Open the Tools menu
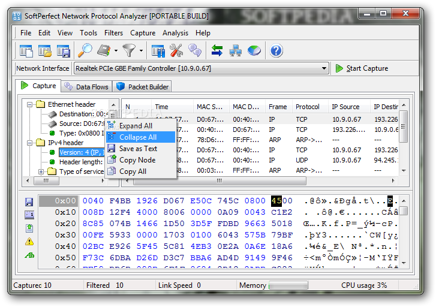Screen dimensions: 436x307 click(x=88, y=33)
